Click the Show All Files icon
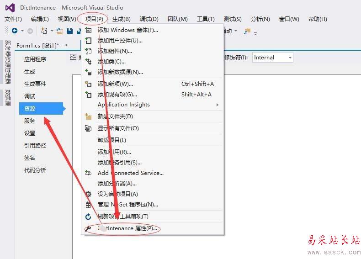 click(x=88, y=128)
